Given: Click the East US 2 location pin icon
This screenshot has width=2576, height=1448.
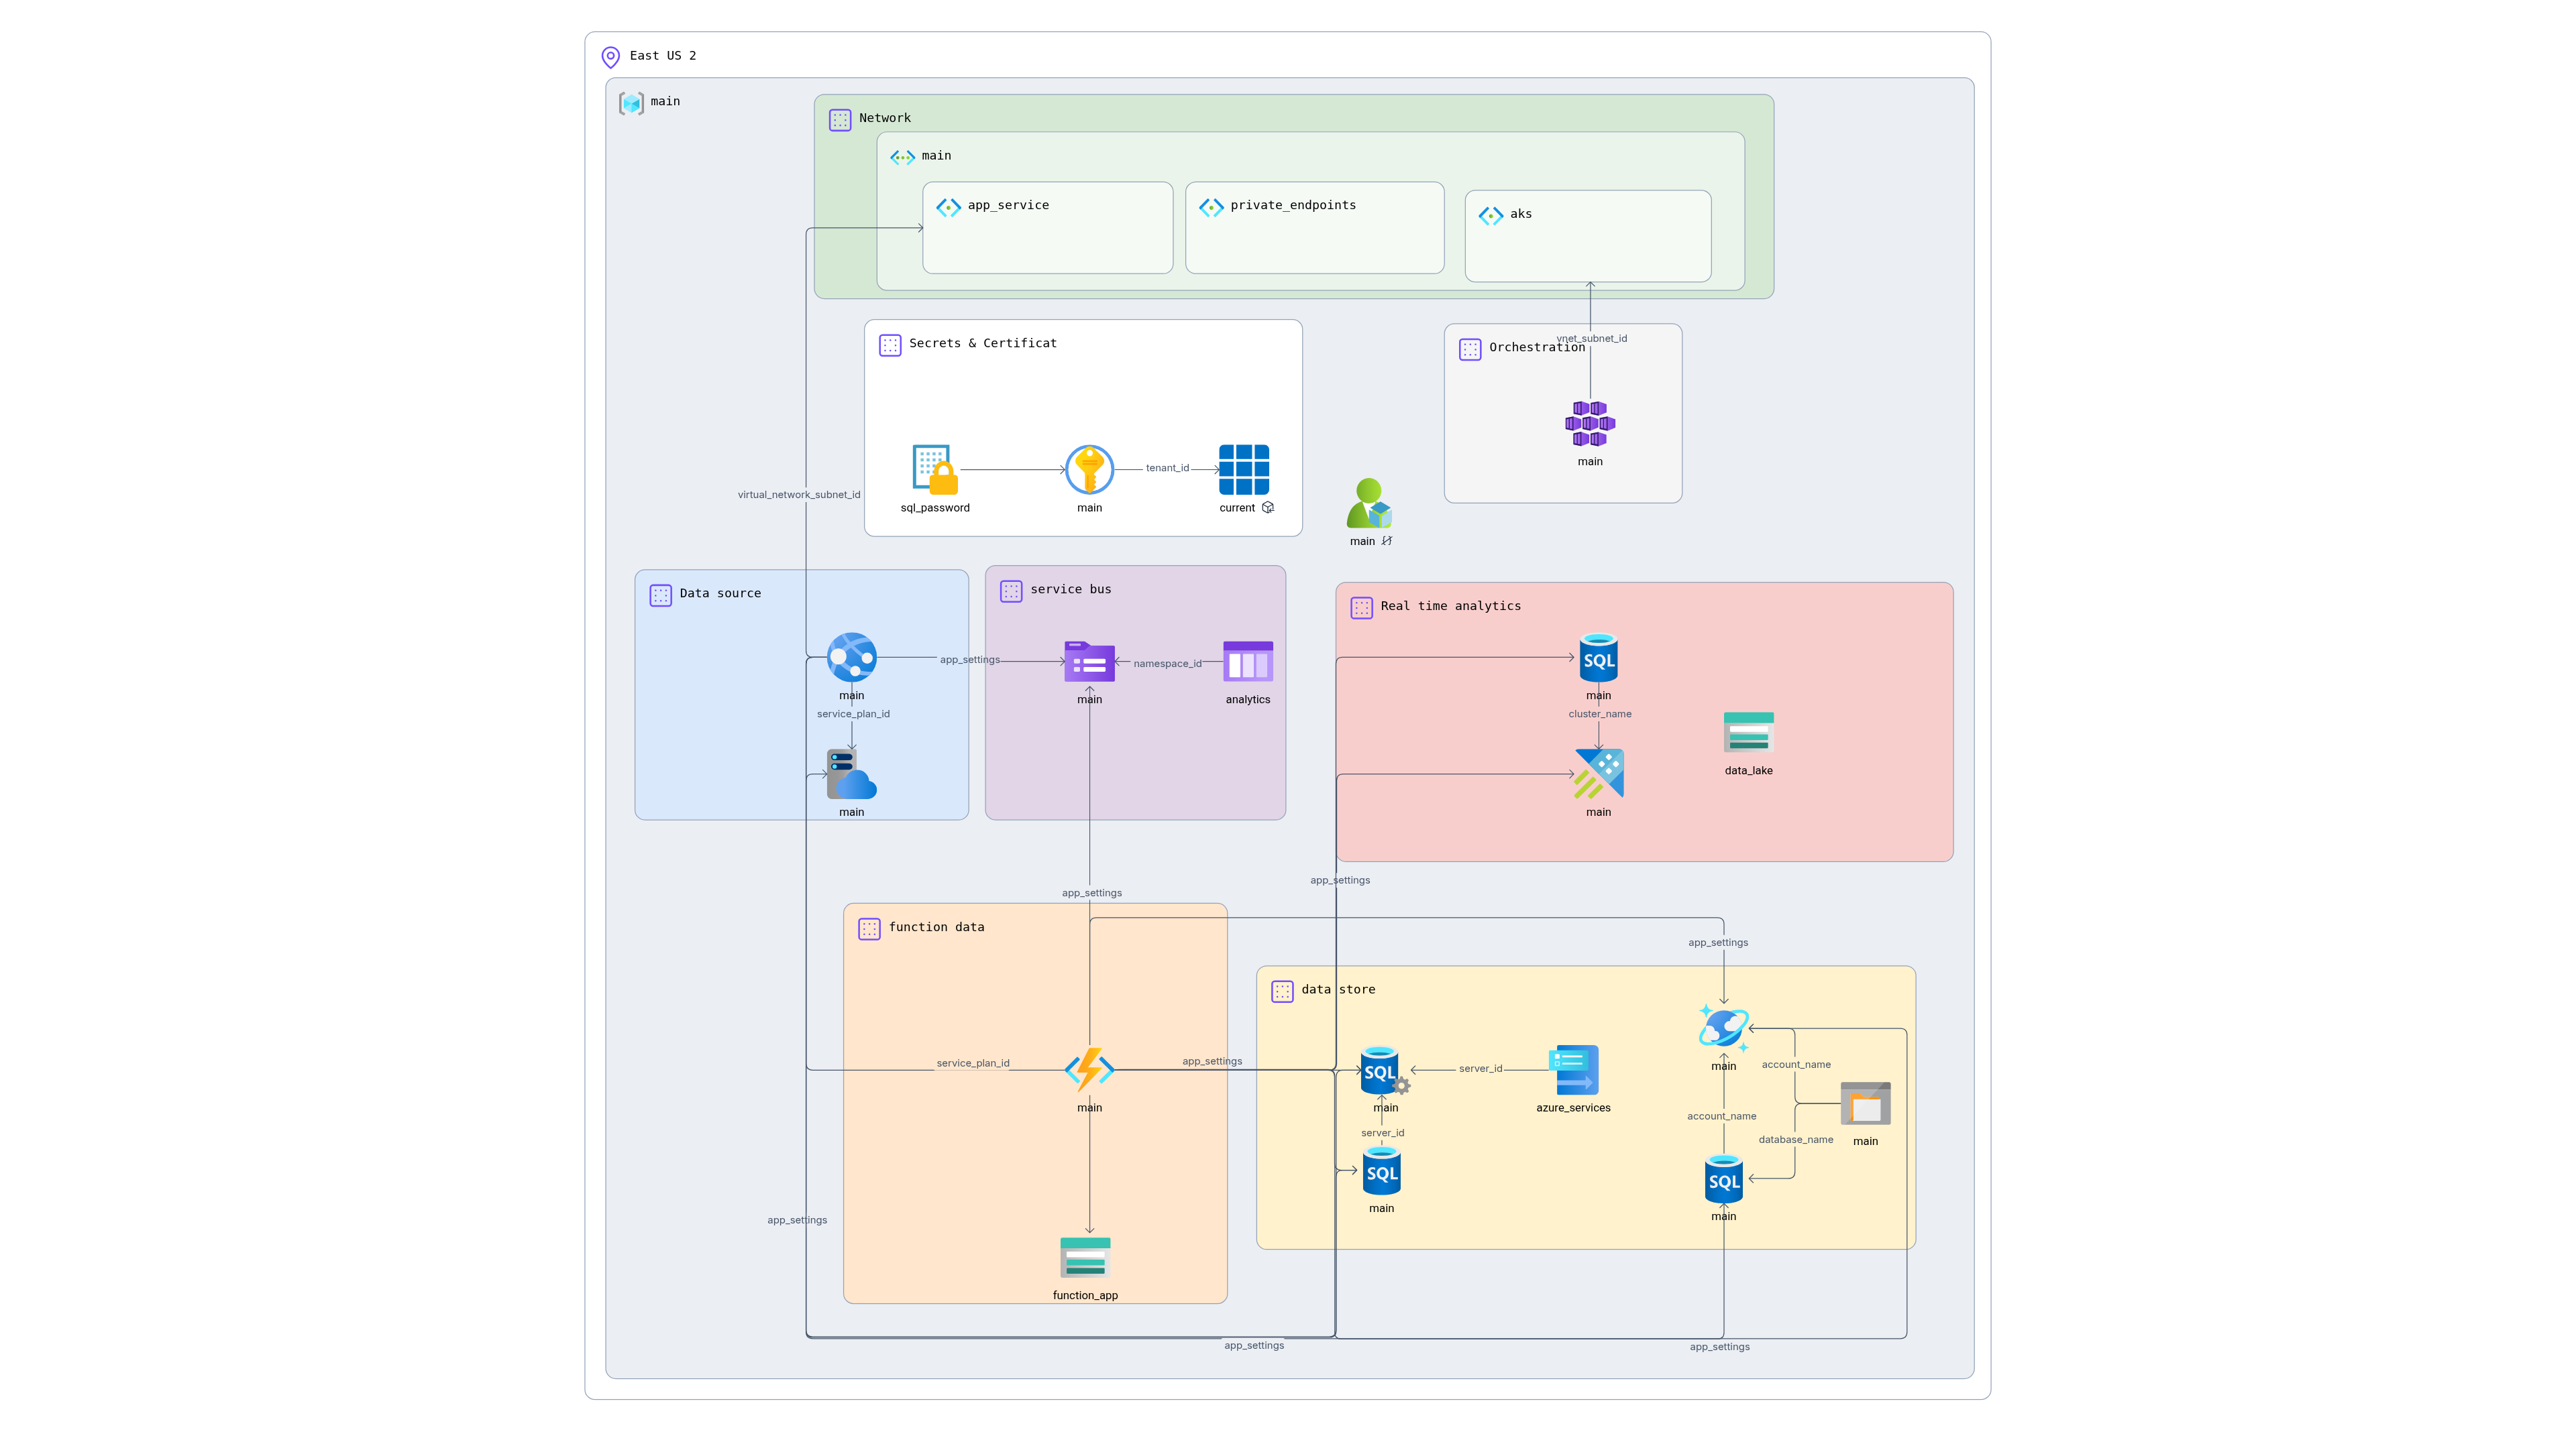Looking at the screenshot, I should (610, 57).
